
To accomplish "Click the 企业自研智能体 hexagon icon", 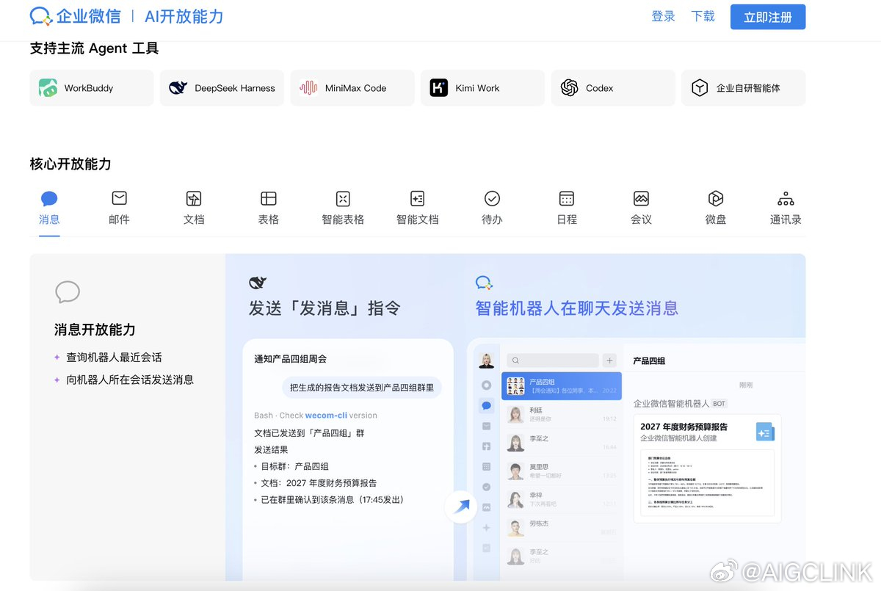I will click(700, 88).
